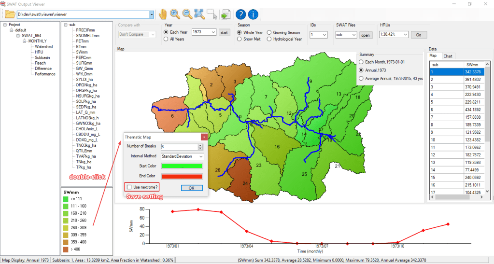Viewport: 494px width, 264px height.
Task: Select Difference in project tree
Action: pyautogui.click(x=43, y=69)
